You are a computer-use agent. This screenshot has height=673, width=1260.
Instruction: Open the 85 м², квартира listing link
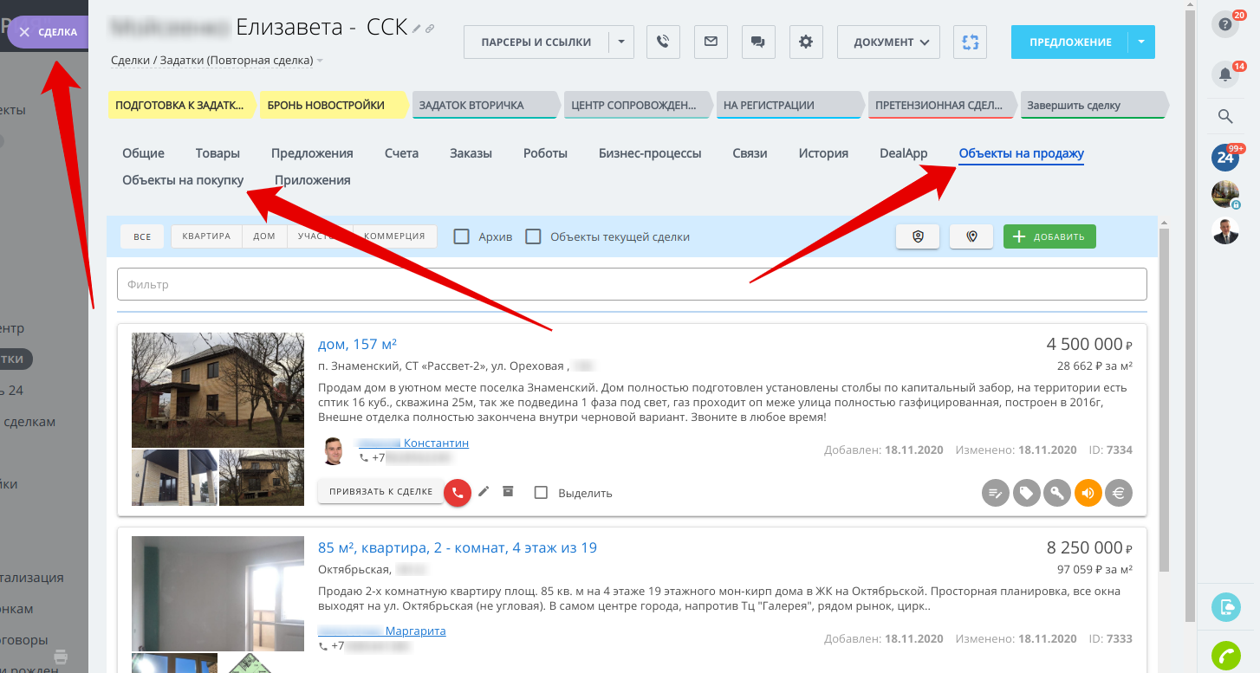click(x=458, y=547)
